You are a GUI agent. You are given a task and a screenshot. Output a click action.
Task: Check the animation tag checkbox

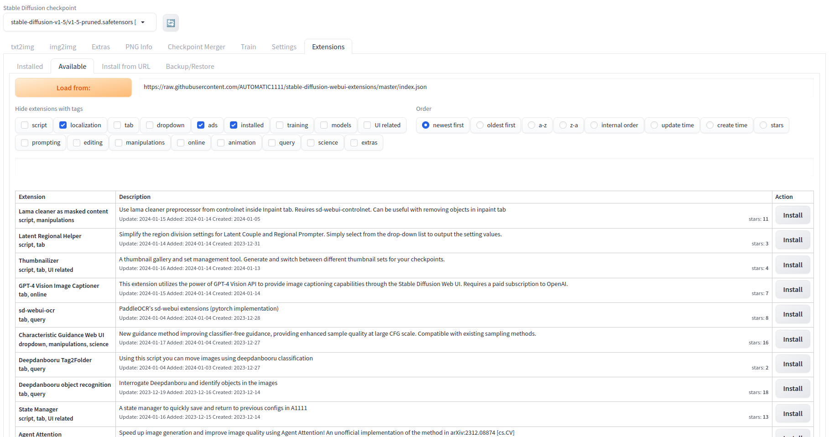pos(221,143)
